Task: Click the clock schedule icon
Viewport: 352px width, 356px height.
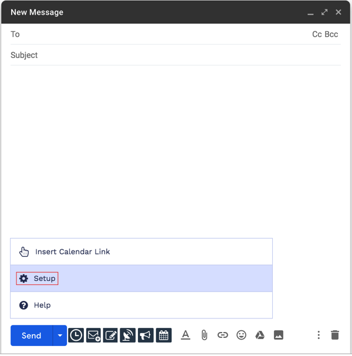Action: click(76, 335)
